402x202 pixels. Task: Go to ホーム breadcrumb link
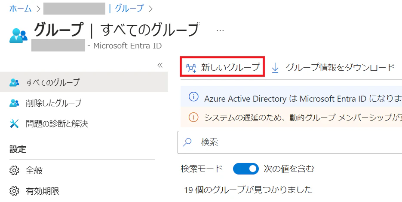pyautogui.click(x=21, y=9)
